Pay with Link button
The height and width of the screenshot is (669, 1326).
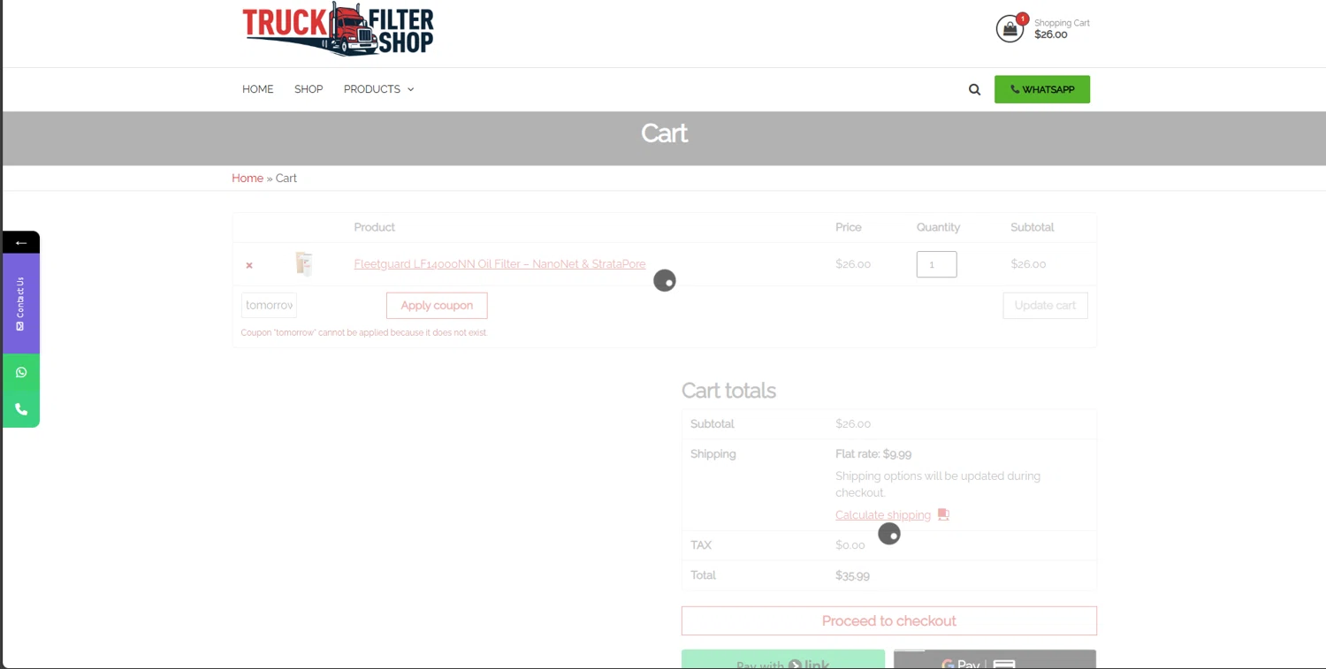click(783, 659)
